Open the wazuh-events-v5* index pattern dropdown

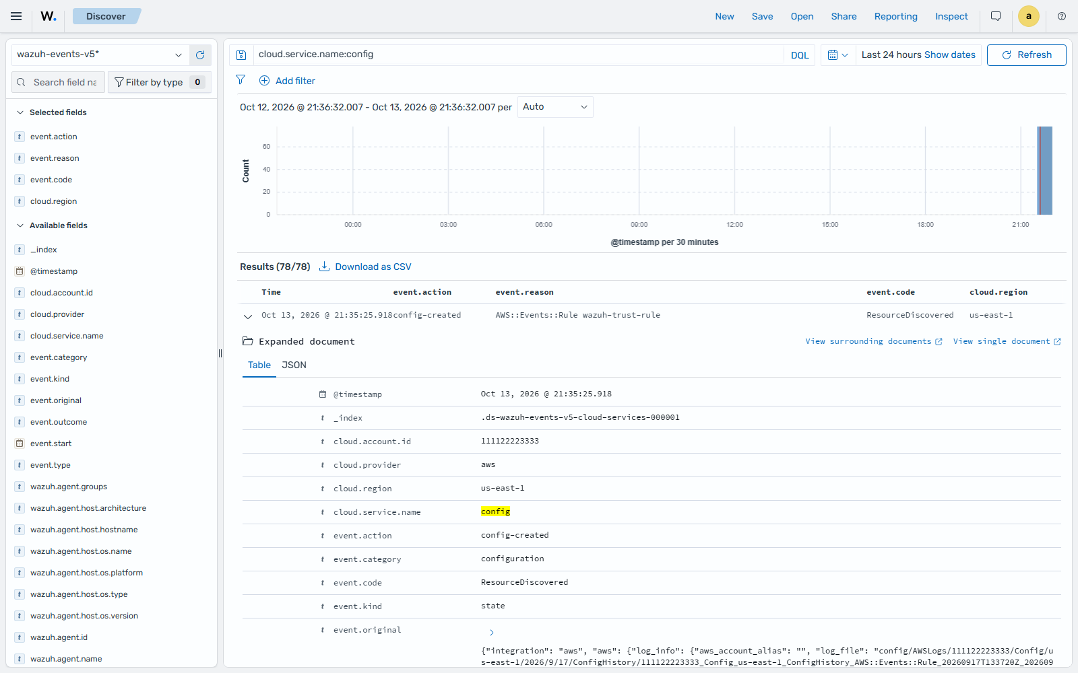click(99, 55)
